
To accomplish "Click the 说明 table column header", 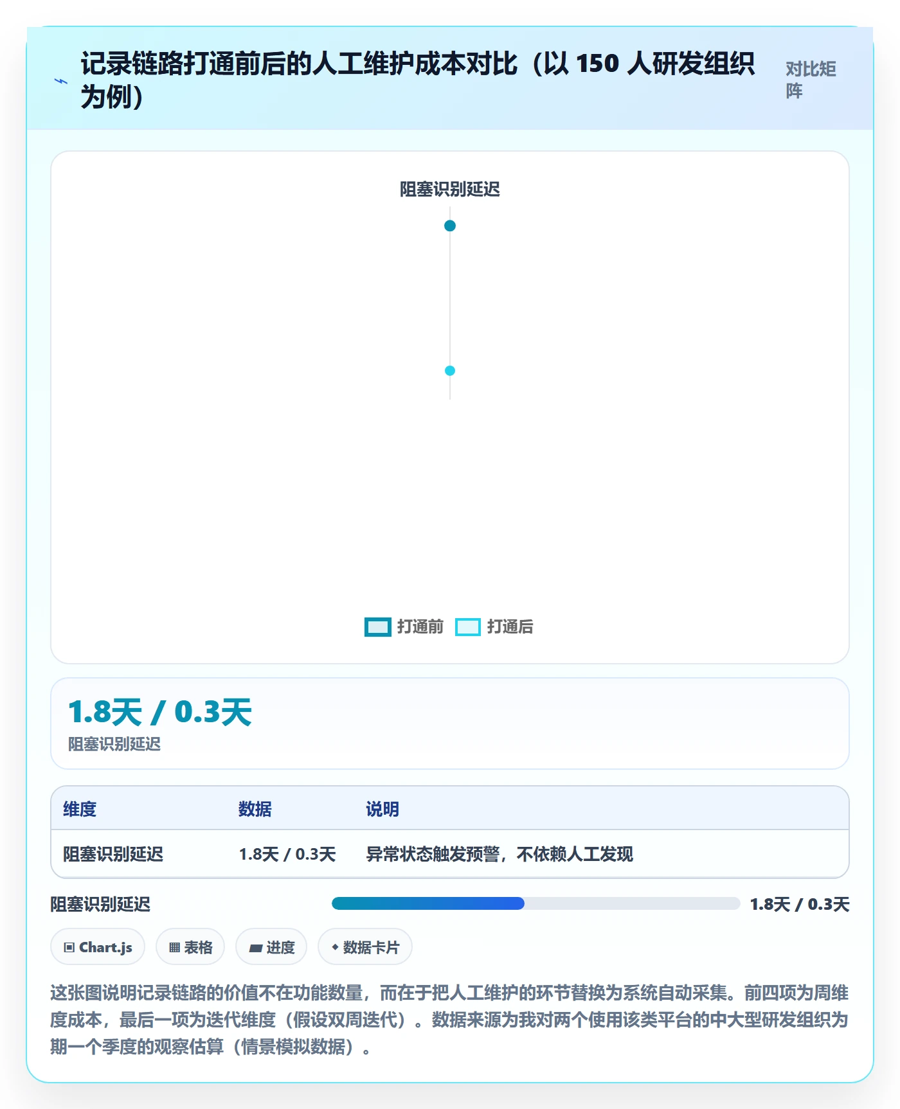I will (382, 809).
